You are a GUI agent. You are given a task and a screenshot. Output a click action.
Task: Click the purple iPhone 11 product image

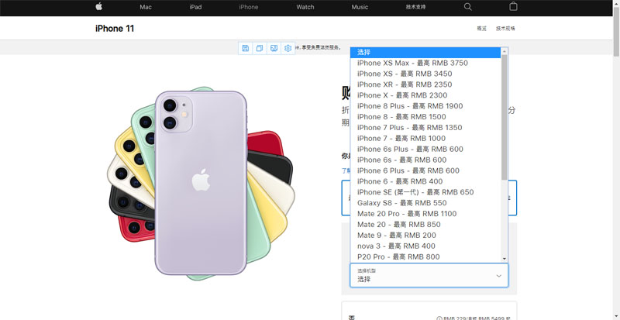coord(201,183)
